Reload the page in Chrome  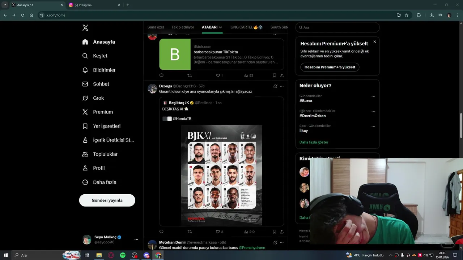[x=22, y=15]
